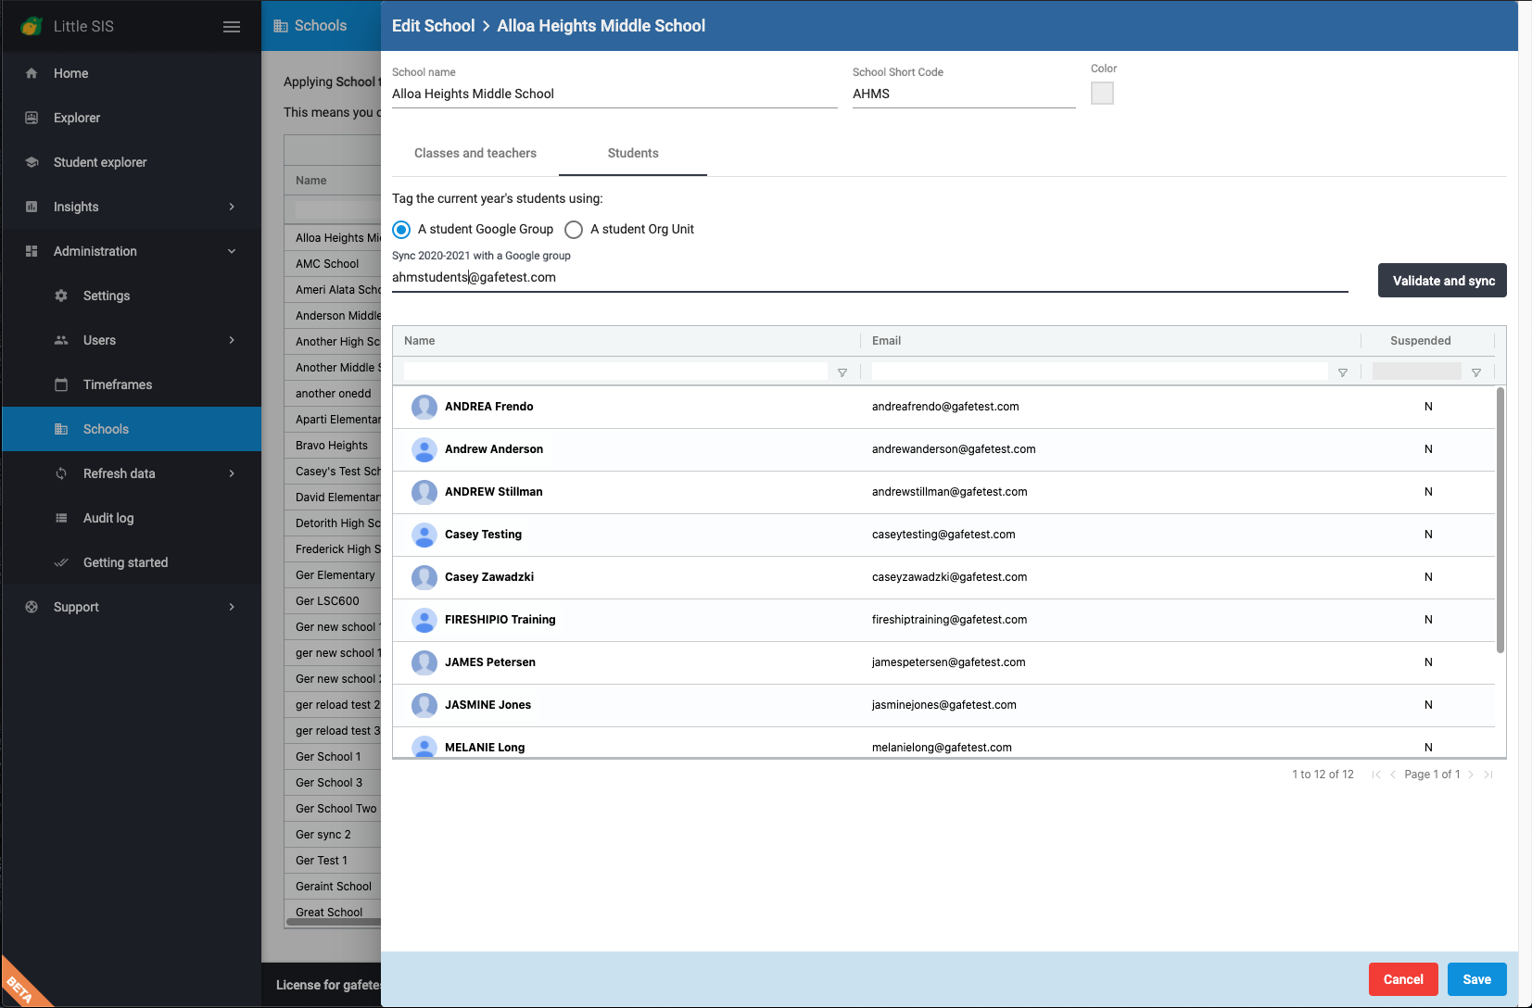Image resolution: width=1532 pixels, height=1008 pixels.
Task: Expand the Users submenu arrow
Action: (232, 340)
